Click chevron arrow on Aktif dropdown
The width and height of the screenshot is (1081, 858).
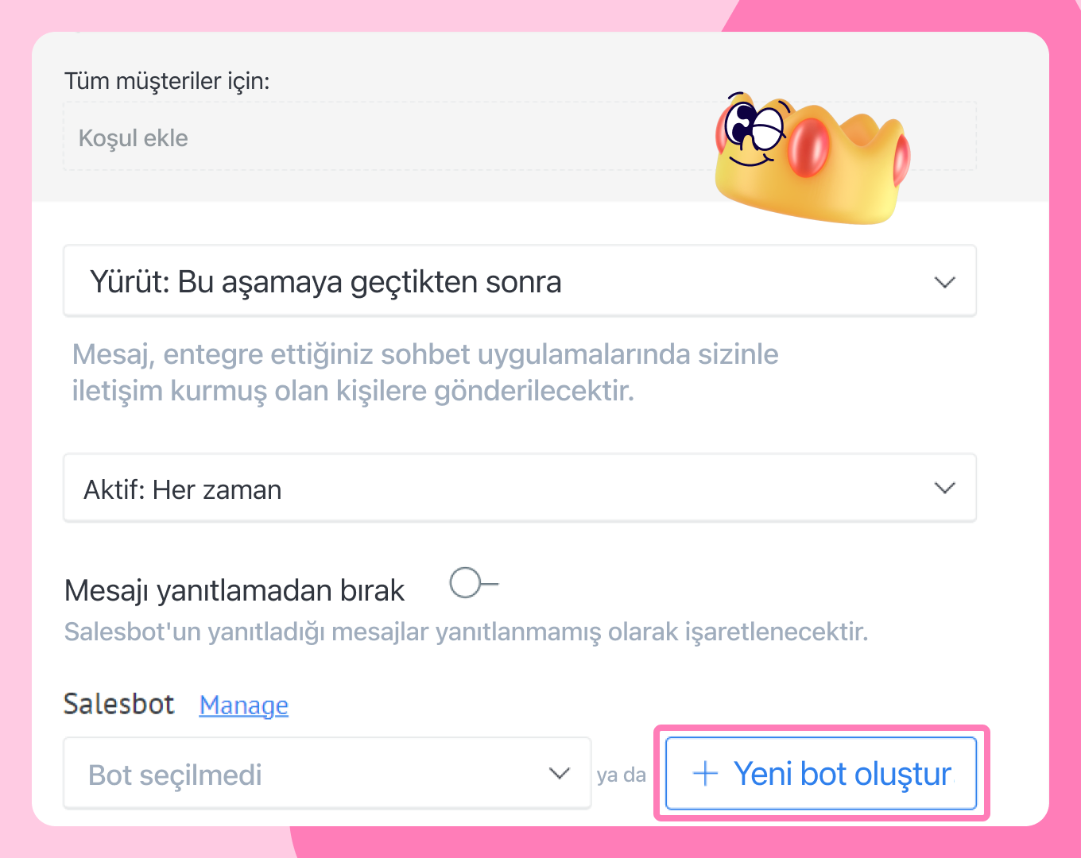tap(944, 488)
